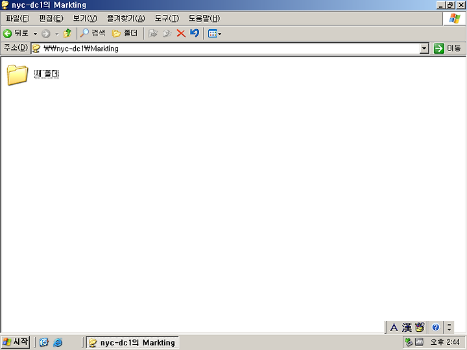This screenshot has width=467, height=350.
Task: Go up one folder level
Action: click(x=67, y=33)
